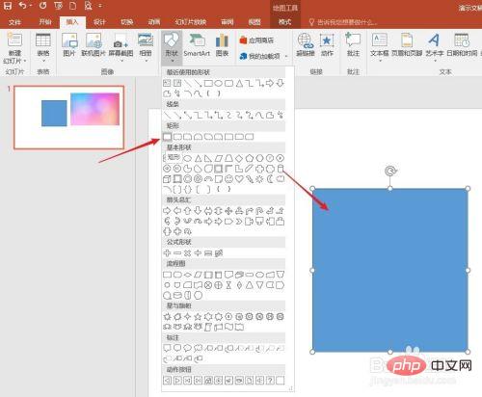Select the plus sign equation shape
Screen dimensions: 482x397
167,253
